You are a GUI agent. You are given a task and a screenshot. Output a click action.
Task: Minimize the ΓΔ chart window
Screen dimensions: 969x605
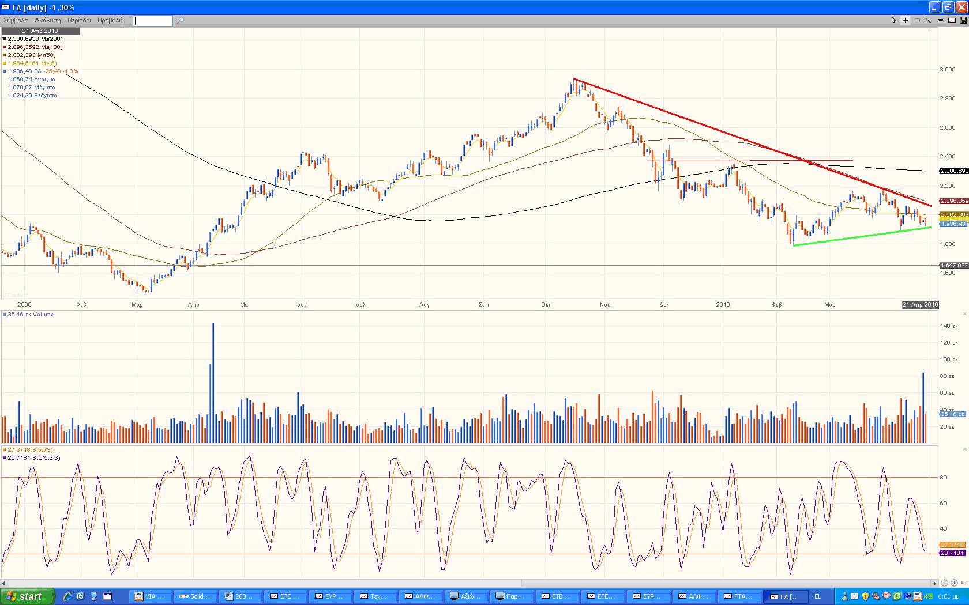(x=935, y=7)
